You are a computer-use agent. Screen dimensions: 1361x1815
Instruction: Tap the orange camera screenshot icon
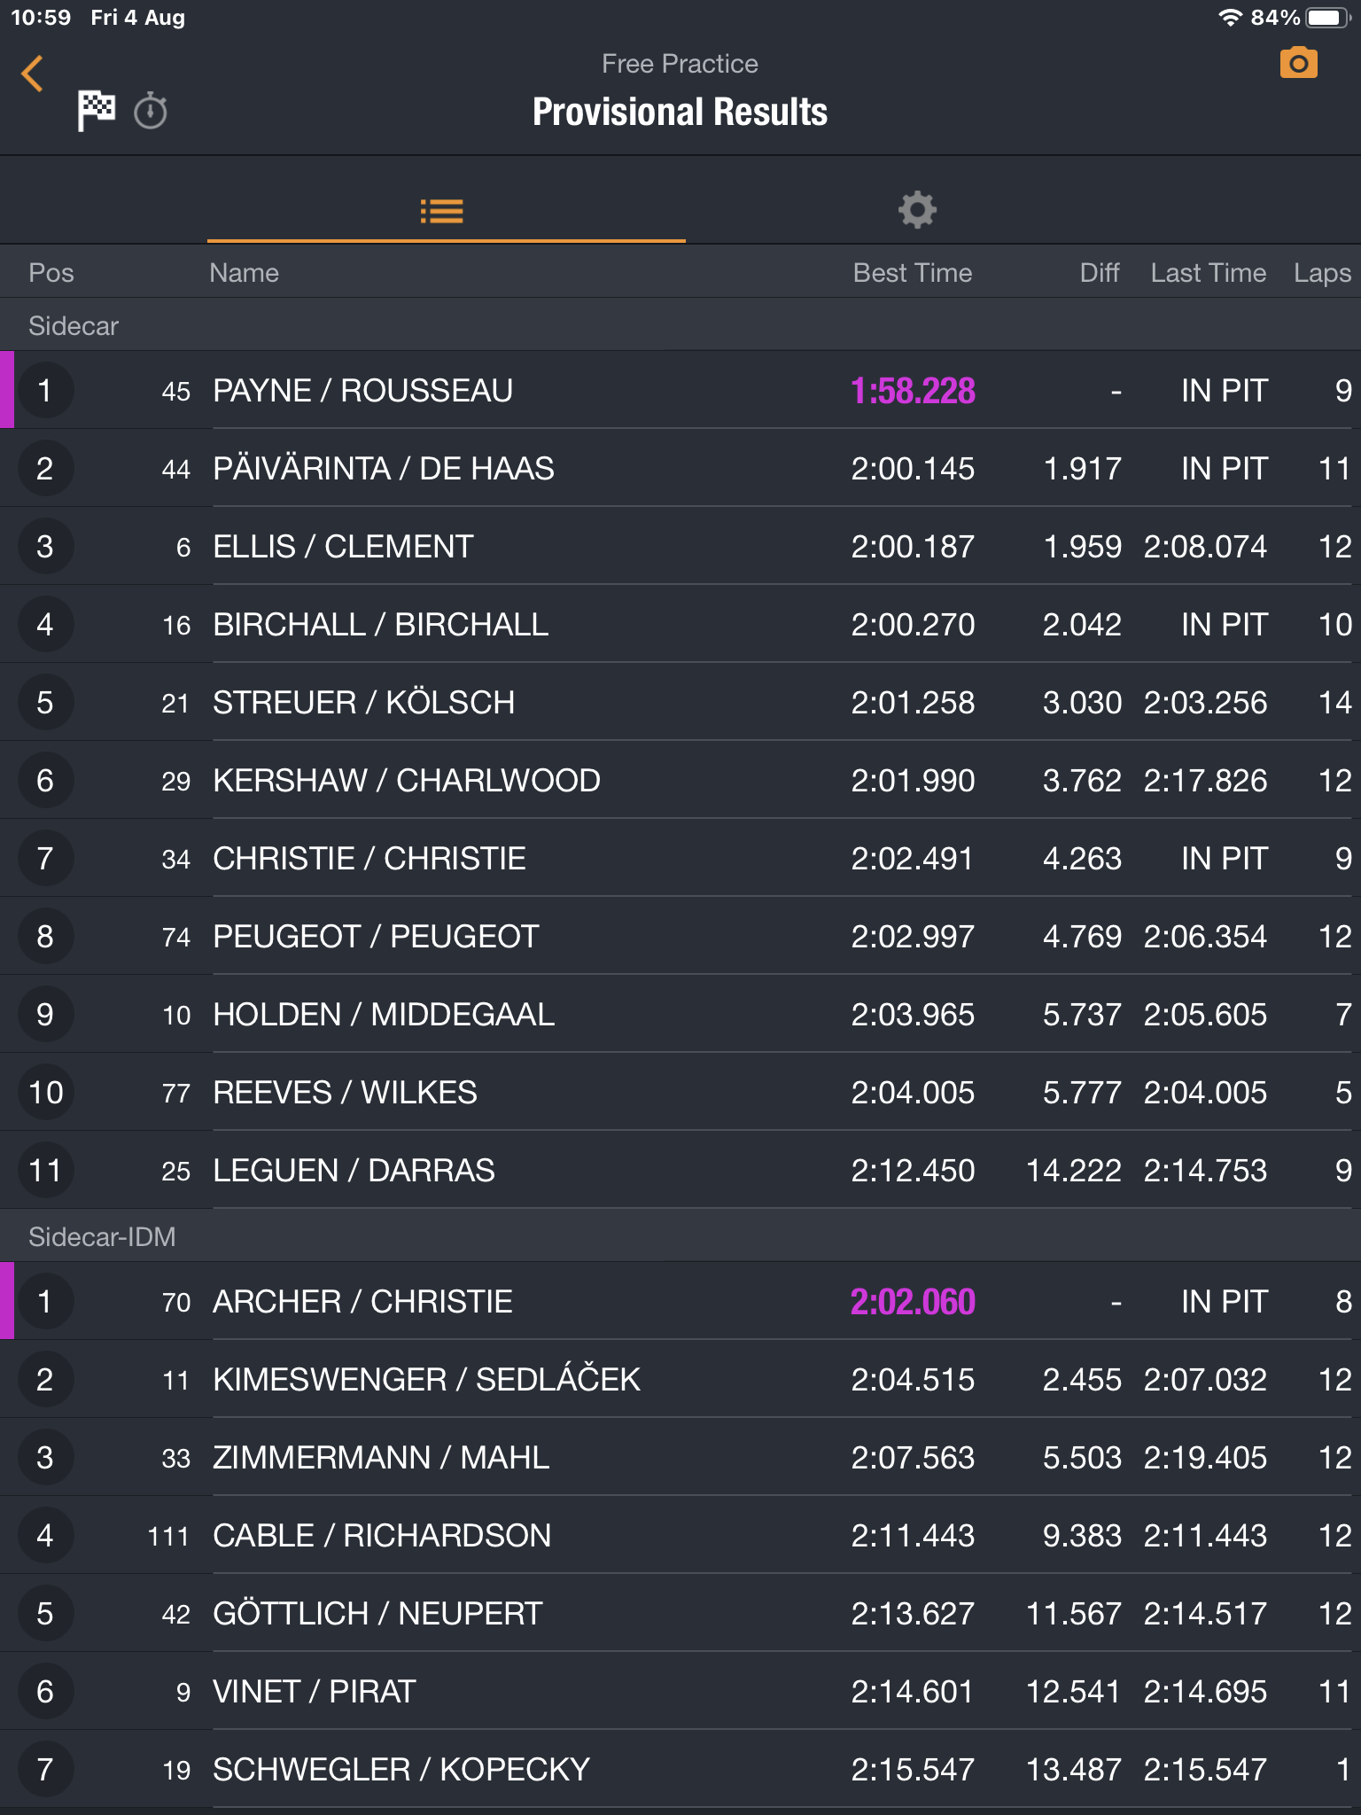click(x=1298, y=64)
